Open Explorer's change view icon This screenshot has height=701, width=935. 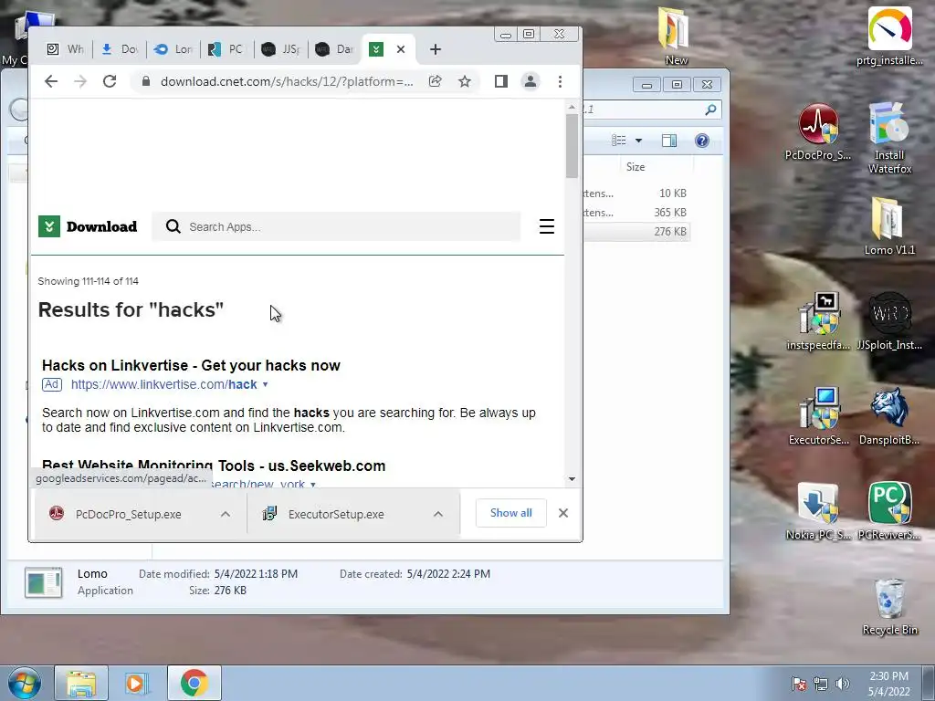pos(619,141)
